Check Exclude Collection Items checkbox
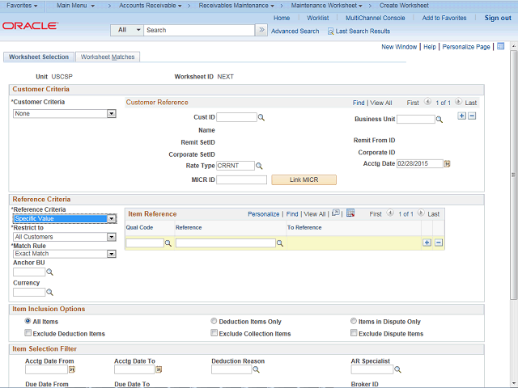This screenshot has width=518, height=388. 214,333
